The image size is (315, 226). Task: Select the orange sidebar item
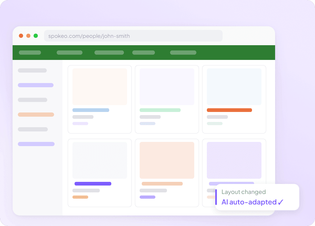[x=36, y=115]
